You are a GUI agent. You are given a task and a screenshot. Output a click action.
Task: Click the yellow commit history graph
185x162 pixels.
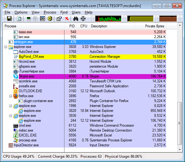click(140, 18)
